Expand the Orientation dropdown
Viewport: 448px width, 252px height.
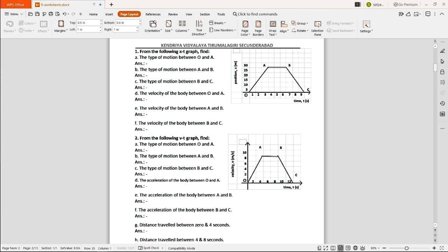tap(153, 27)
